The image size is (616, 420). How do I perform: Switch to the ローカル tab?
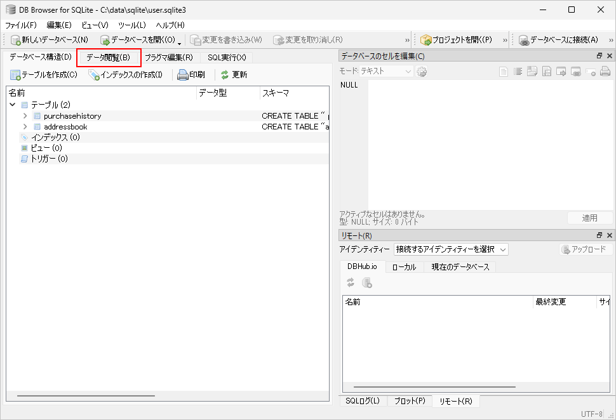pyautogui.click(x=405, y=267)
